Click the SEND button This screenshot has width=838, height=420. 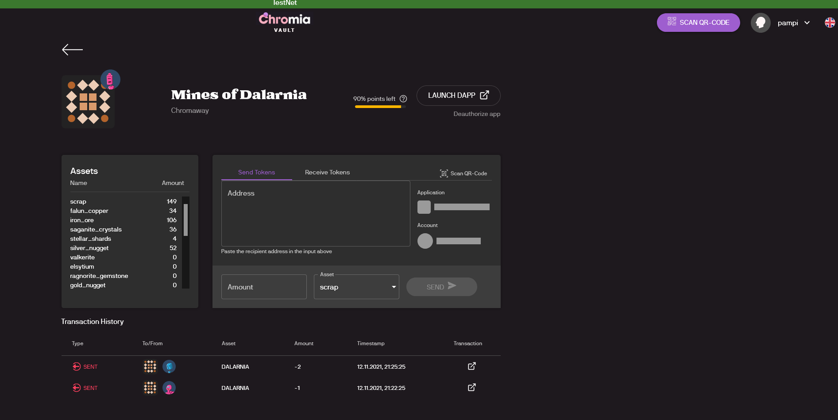(x=441, y=287)
